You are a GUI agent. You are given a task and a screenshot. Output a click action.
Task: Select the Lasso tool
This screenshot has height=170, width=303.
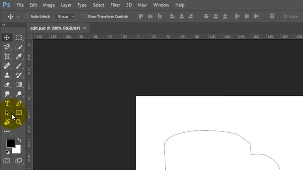click(x=7, y=47)
